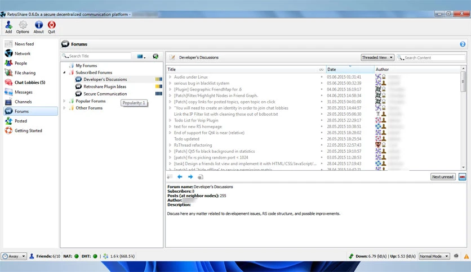Toggle read dot for Todo updated
This screenshot has height=272, width=471.
[x=321, y=139]
